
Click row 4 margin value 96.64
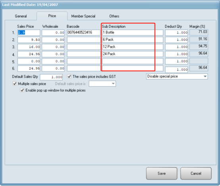tap(199, 54)
